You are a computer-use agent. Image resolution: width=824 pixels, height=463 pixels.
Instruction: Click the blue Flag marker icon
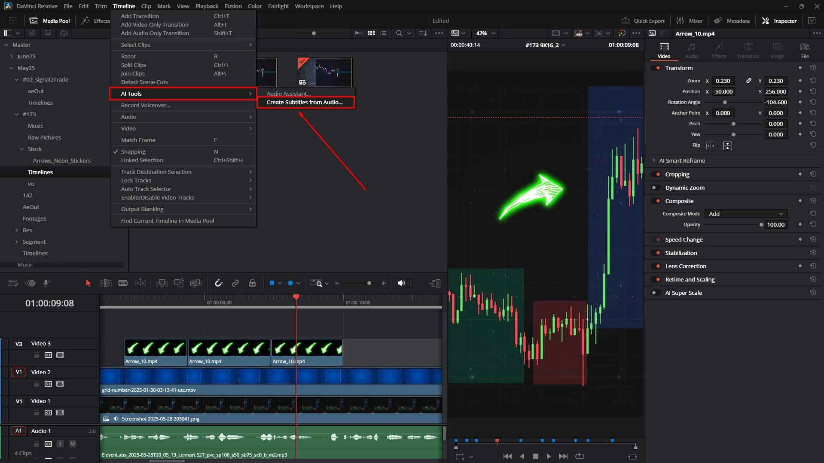[272, 283]
